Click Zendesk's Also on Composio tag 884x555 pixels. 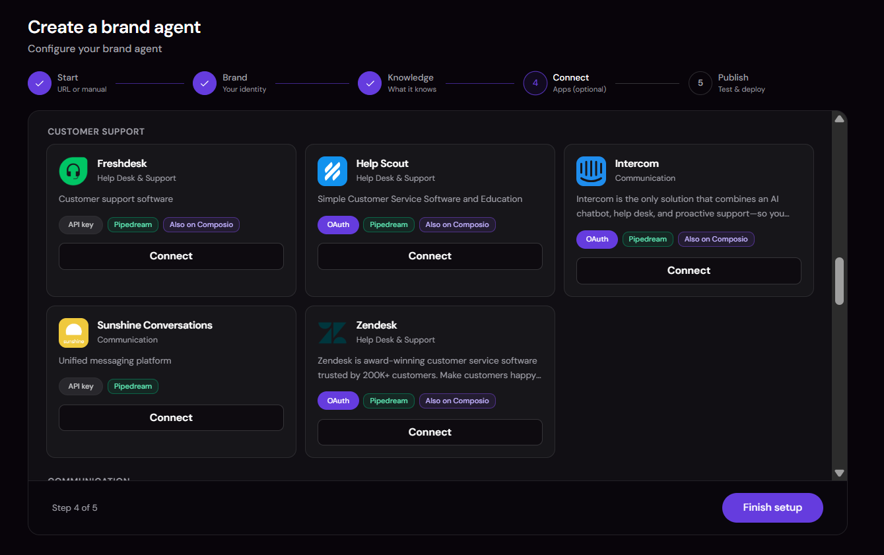[458, 401]
